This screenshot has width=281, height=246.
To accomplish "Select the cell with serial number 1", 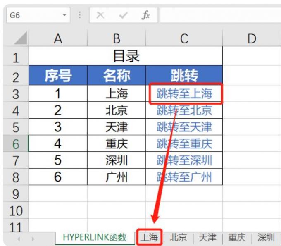I will (x=58, y=93).
